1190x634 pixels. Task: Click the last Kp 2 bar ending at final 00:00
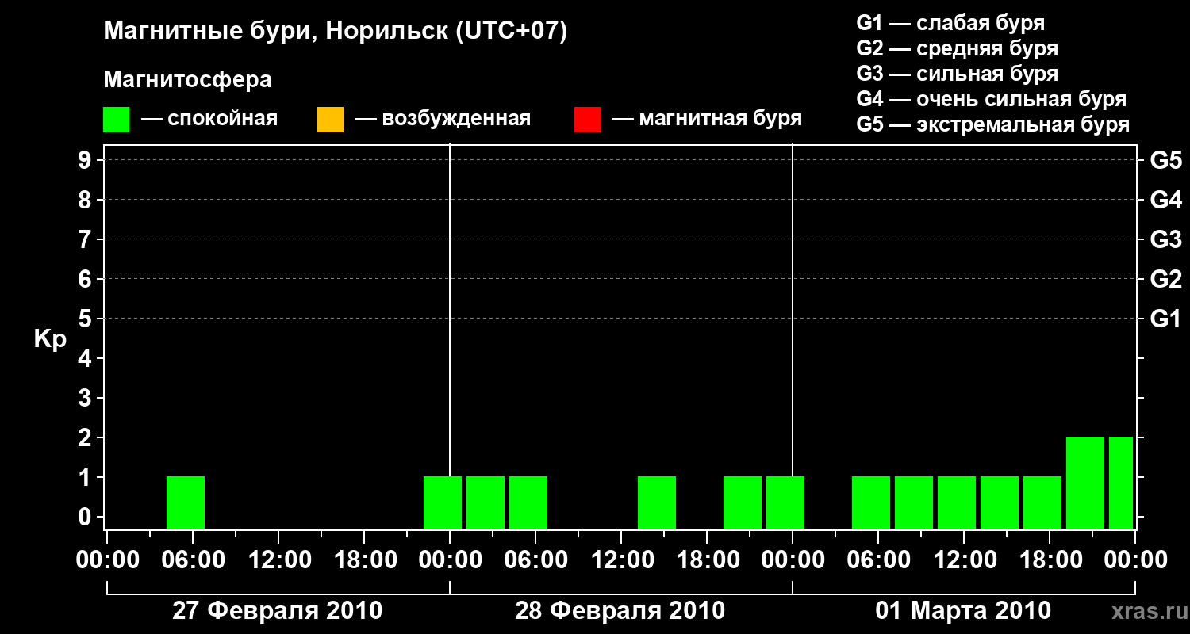[x=1121, y=483]
